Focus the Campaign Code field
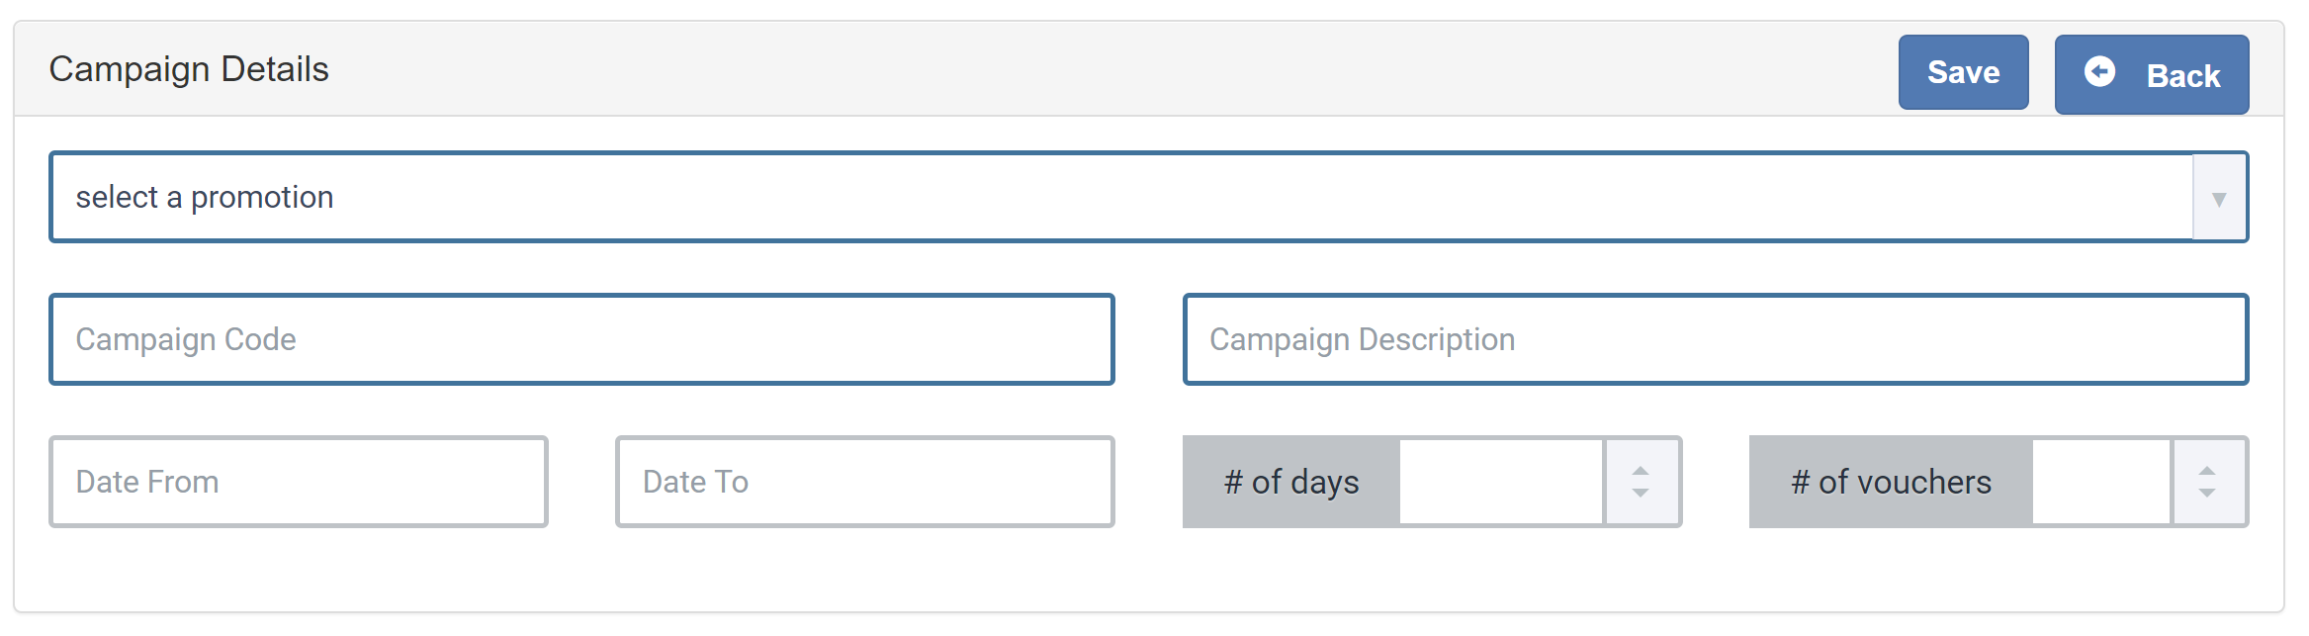 point(581,339)
